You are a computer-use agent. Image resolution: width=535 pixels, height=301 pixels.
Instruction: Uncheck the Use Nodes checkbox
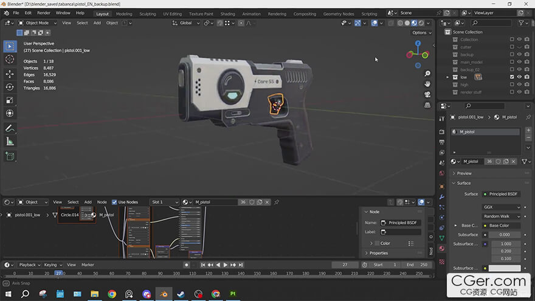(114, 202)
